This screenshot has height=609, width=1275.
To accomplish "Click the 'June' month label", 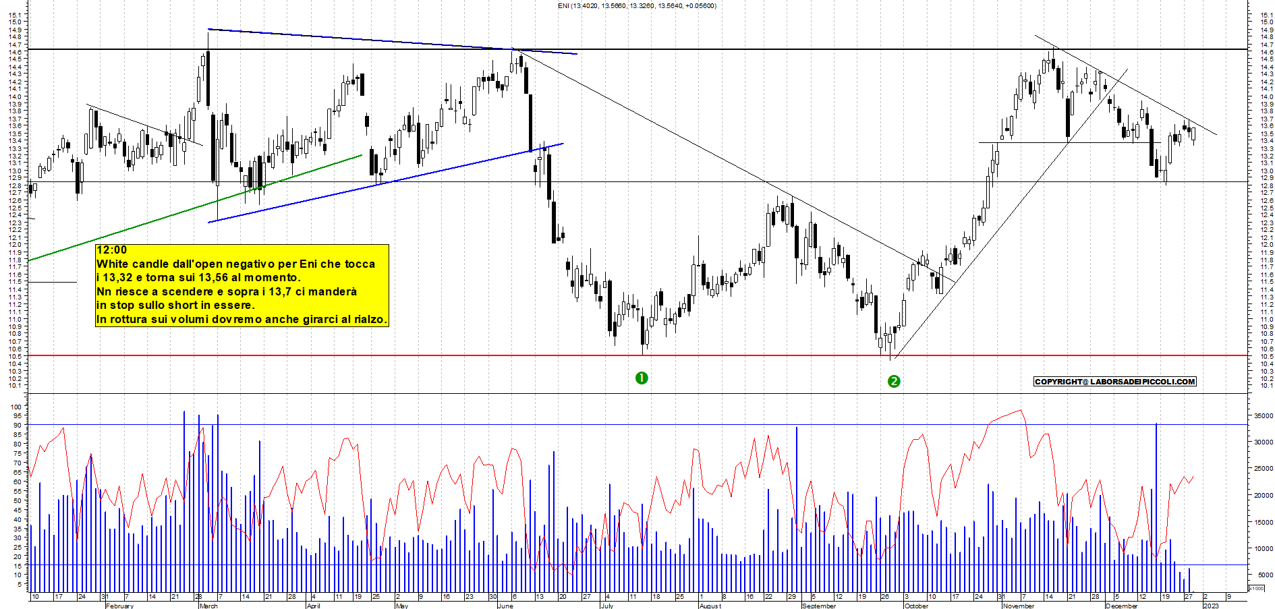I will (505, 606).
